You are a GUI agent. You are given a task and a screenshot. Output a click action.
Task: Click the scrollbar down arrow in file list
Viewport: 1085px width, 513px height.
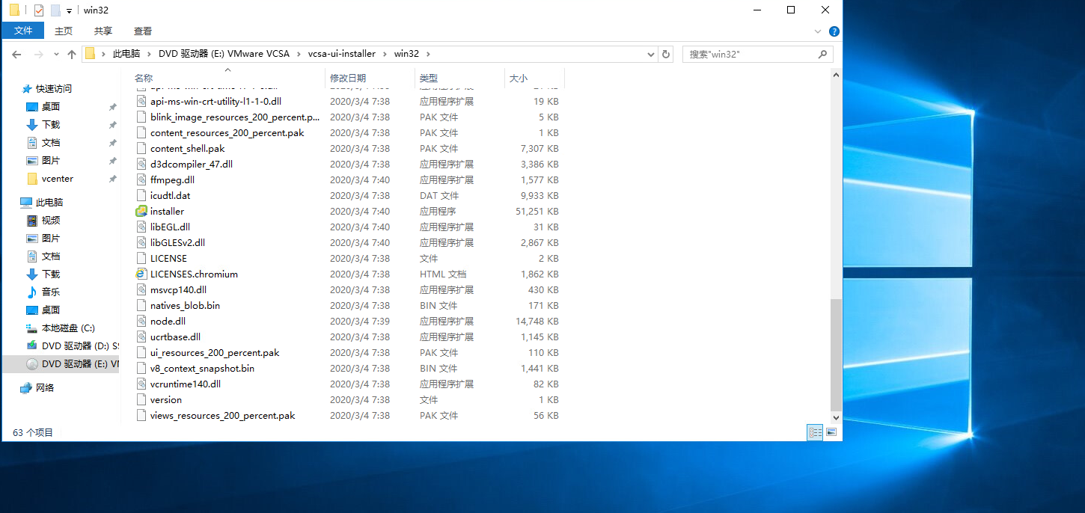click(x=836, y=417)
